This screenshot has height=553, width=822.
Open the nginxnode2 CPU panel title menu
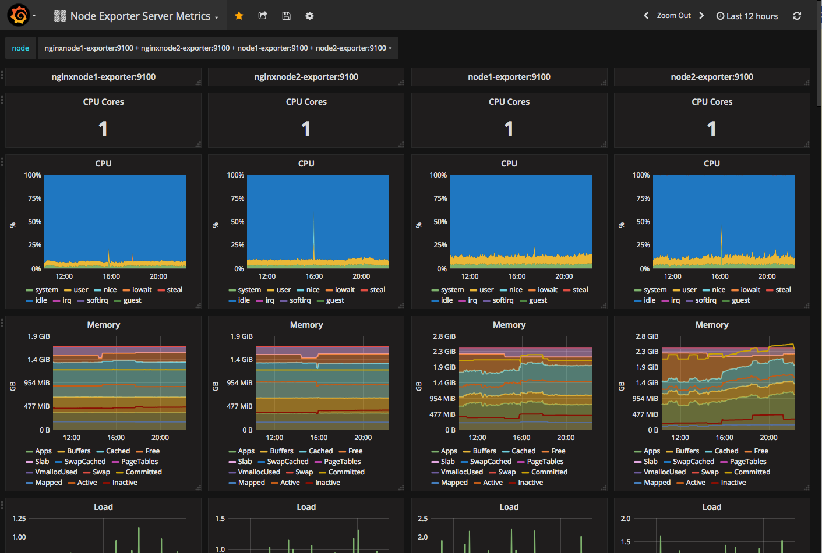[x=306, y=164]
